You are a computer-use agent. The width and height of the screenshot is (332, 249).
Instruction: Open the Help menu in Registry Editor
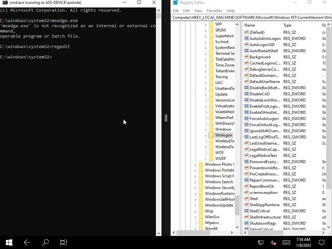(231, 11)
